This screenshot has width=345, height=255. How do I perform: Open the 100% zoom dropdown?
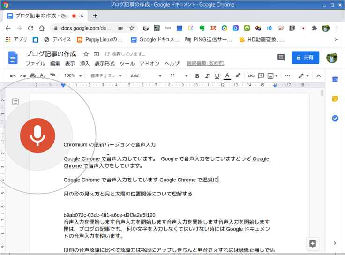tap(73, 75)
